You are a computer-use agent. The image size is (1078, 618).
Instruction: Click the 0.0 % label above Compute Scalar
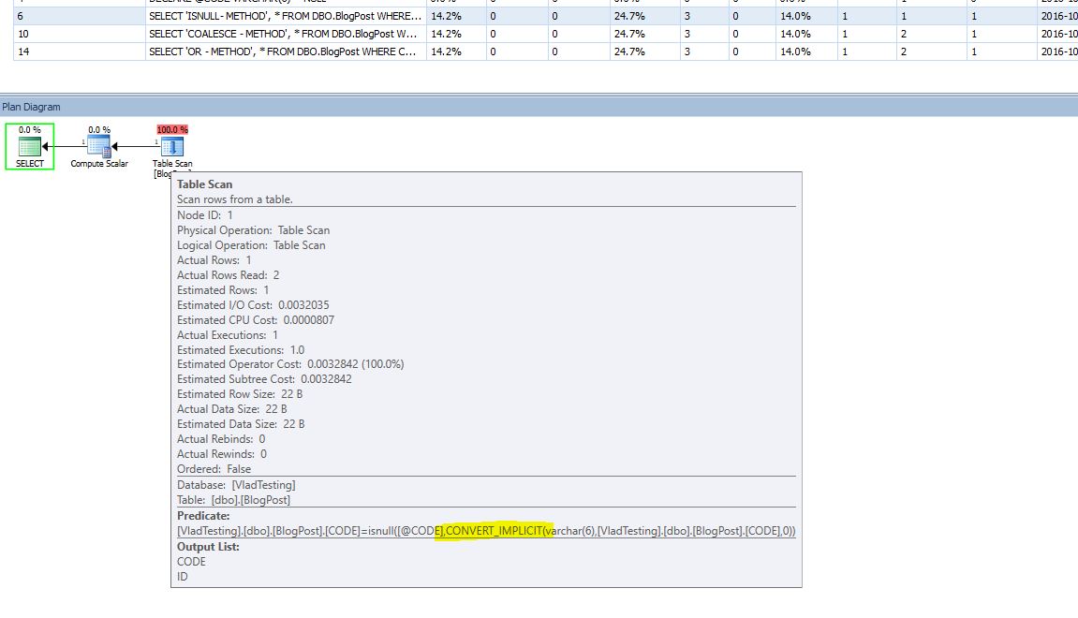point(97,129)
